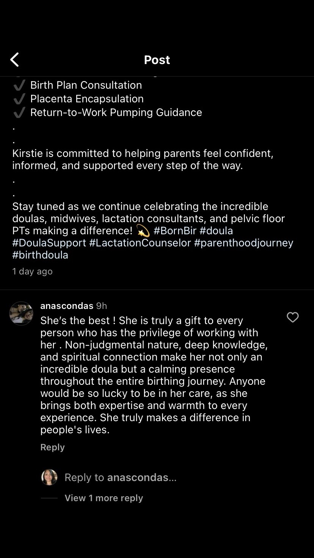This screenshot has width=314, height=558.
Task: Tap the back arrow icon
Action: (x=14, y=60)
